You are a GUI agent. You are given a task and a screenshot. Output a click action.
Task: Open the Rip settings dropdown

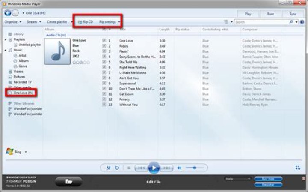[110, 22]
